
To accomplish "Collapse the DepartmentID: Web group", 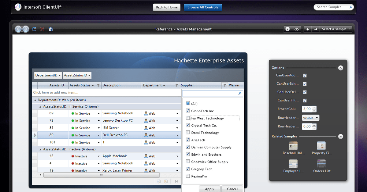I will (35, 100).
